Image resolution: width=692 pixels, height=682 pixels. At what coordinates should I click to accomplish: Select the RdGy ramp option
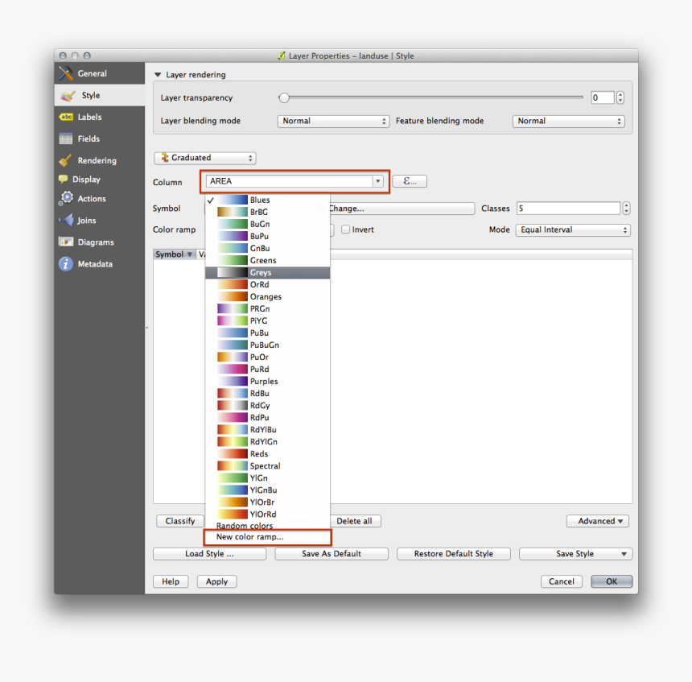[267, 405]
